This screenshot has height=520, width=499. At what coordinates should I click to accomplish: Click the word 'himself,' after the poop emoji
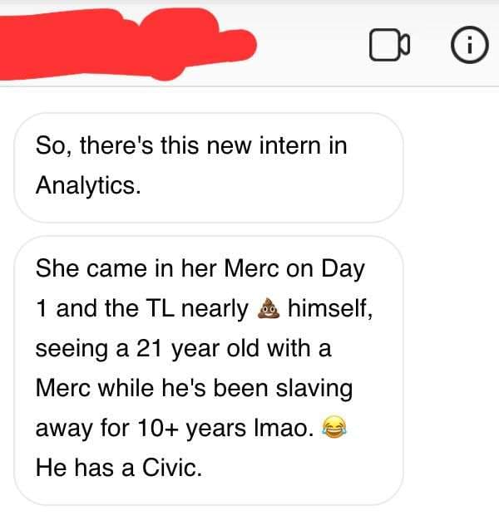point(330,308)
